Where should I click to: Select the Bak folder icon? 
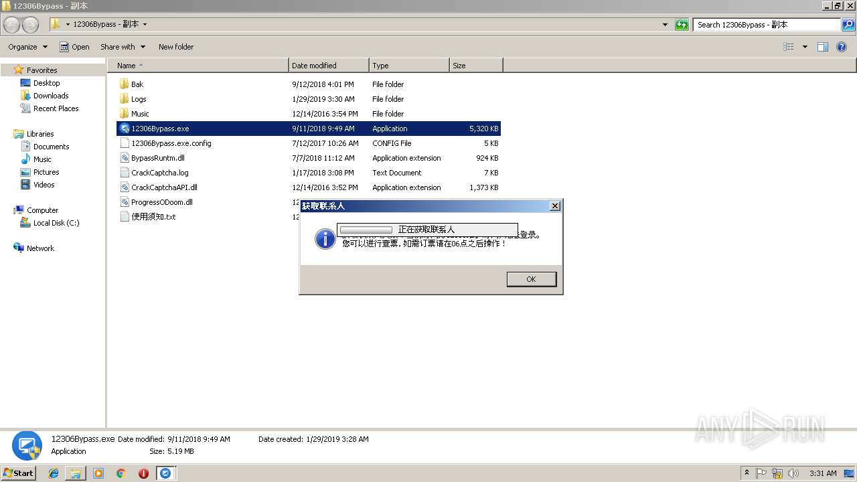(x=124, y=84)
